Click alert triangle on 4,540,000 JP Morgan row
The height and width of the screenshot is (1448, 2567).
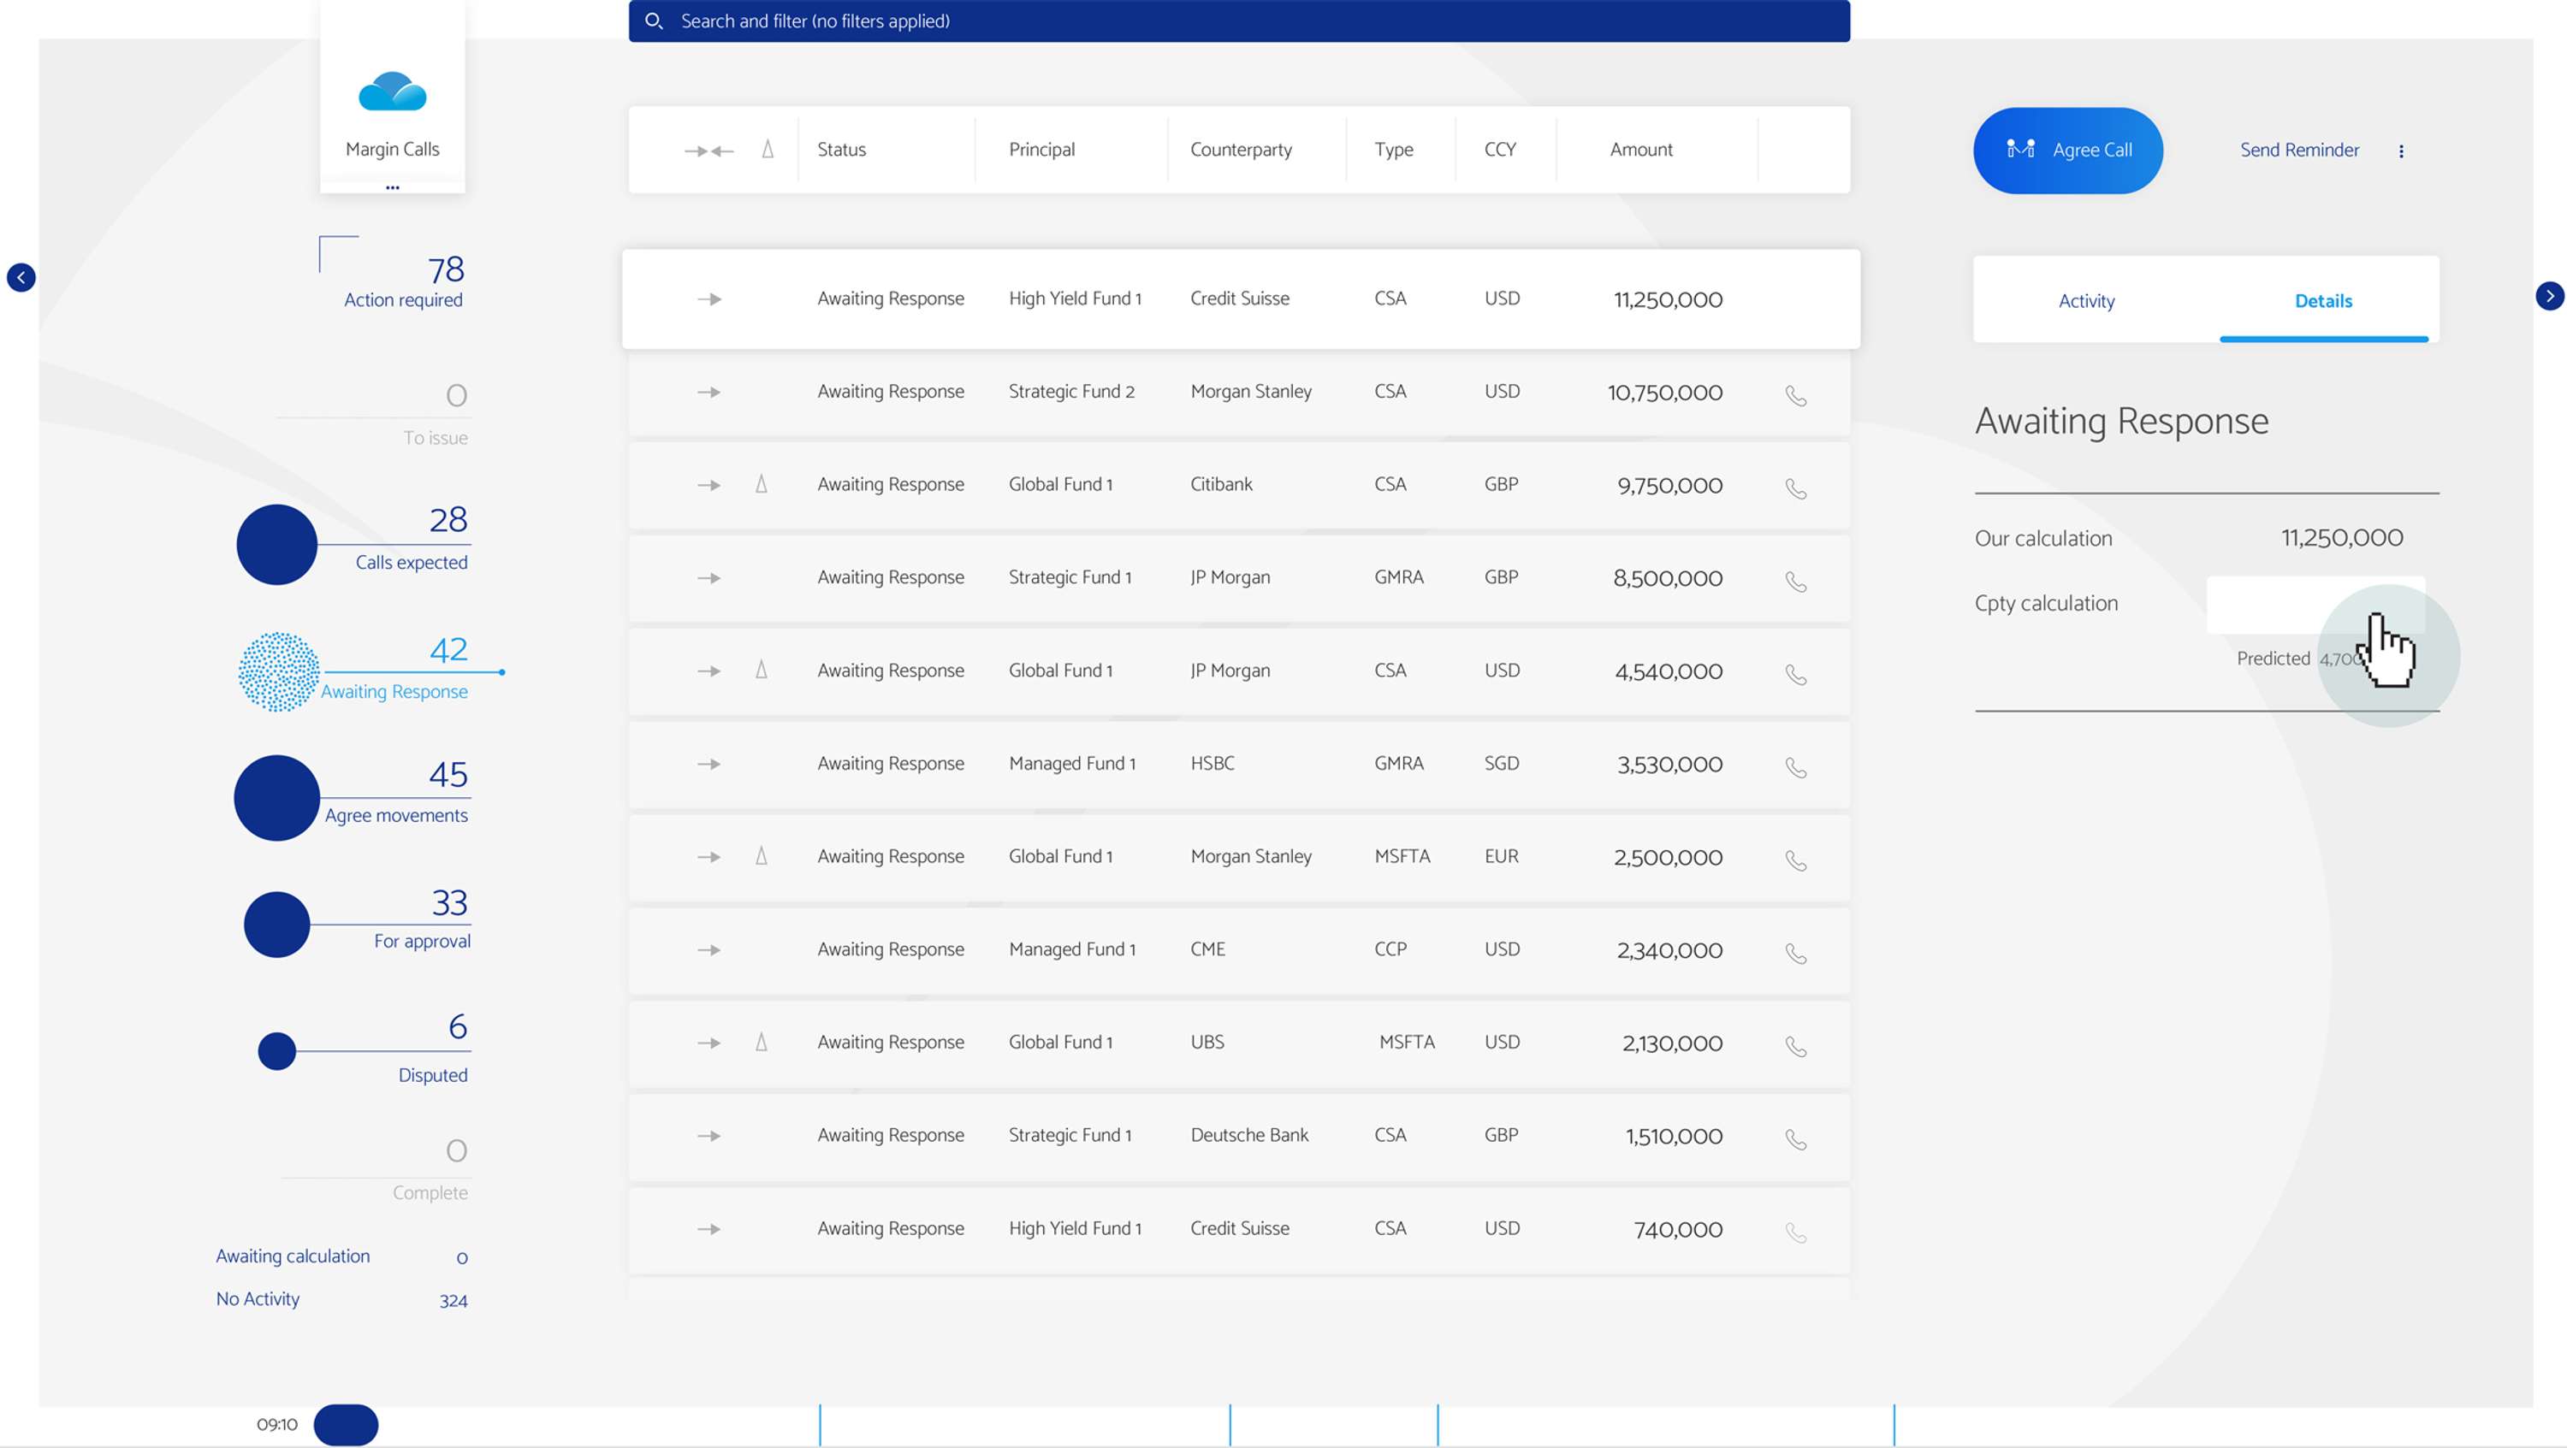(762, 669)
